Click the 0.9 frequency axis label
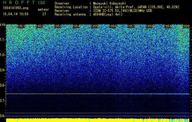192x122 pixels. click(x=2, y=70)
